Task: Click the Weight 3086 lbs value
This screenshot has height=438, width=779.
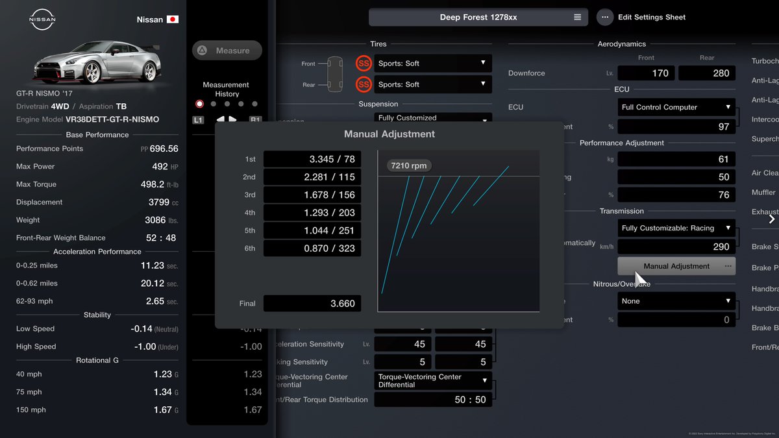Action: pos(162,220)
